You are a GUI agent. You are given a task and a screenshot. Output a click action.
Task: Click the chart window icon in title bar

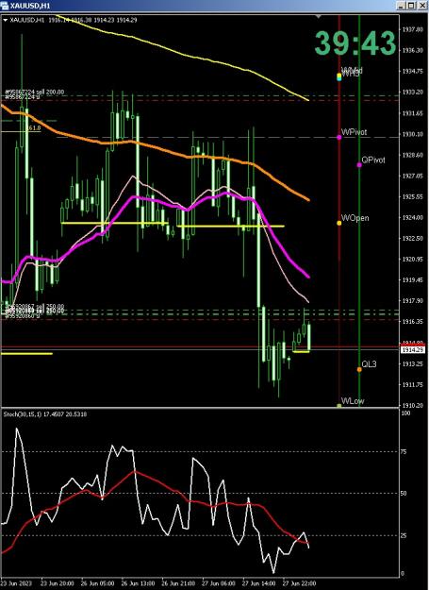[x=5, y=6]
